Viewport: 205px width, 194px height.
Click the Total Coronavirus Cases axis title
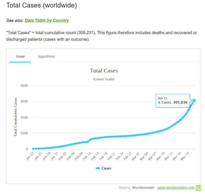[x=15, y=117]
